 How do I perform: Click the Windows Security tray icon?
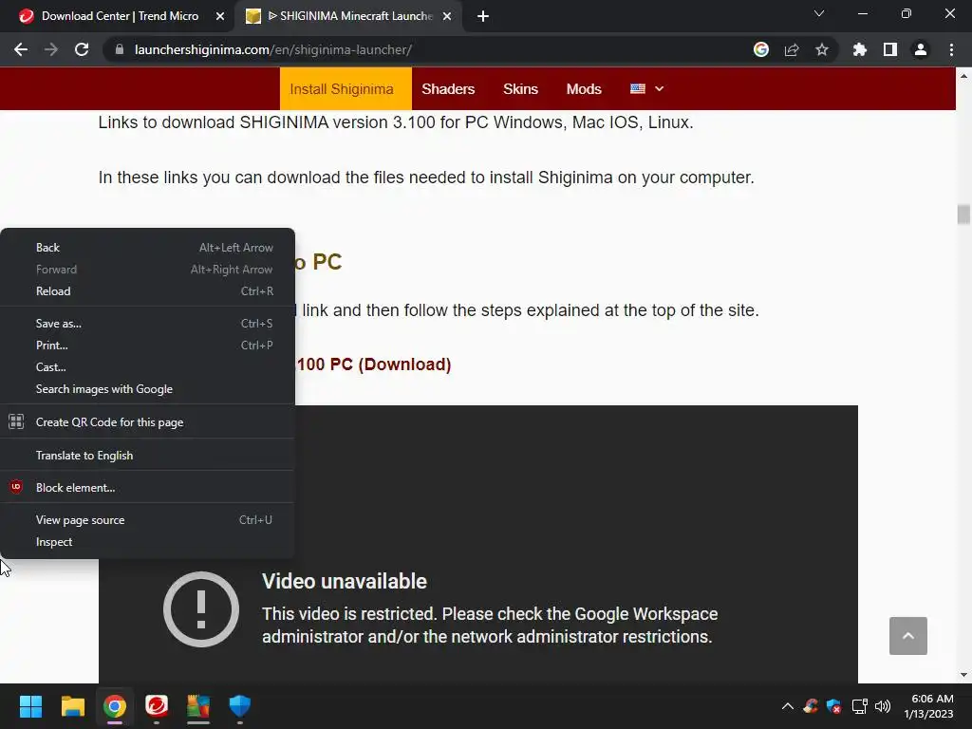[x=834, y=706]
